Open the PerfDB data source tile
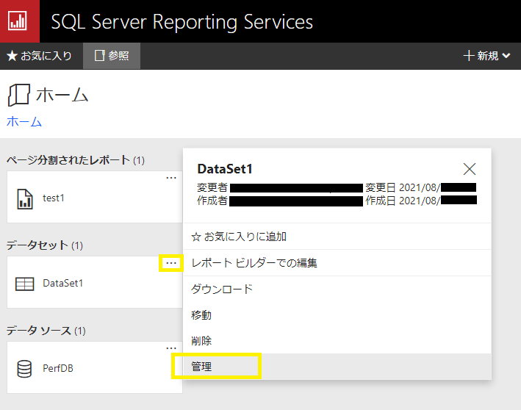 coord(95,367)
